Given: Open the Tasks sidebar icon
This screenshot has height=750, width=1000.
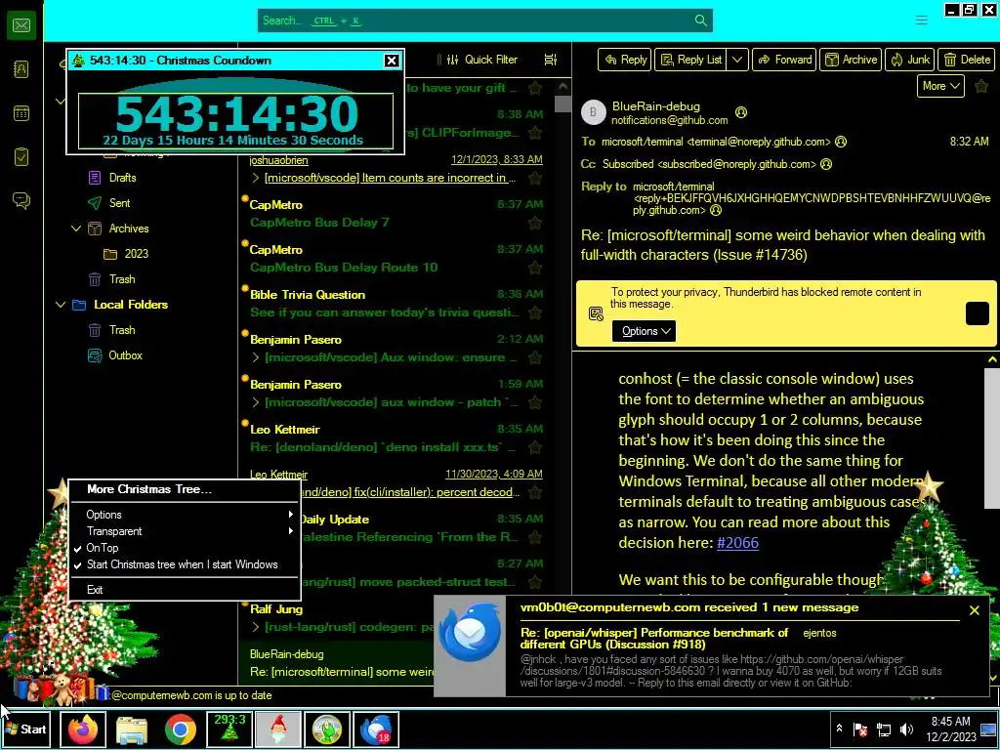Looking at the screenshot, I should (x=21, y=157).
